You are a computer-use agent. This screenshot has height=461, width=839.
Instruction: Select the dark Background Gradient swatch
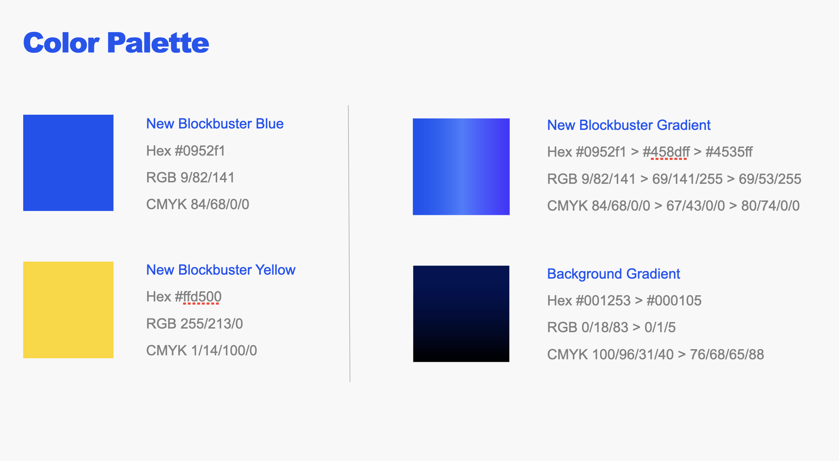tap(461, 314)
